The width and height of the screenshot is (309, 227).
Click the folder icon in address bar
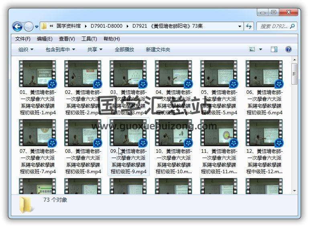pyautogui.click(x=44, y=26)
